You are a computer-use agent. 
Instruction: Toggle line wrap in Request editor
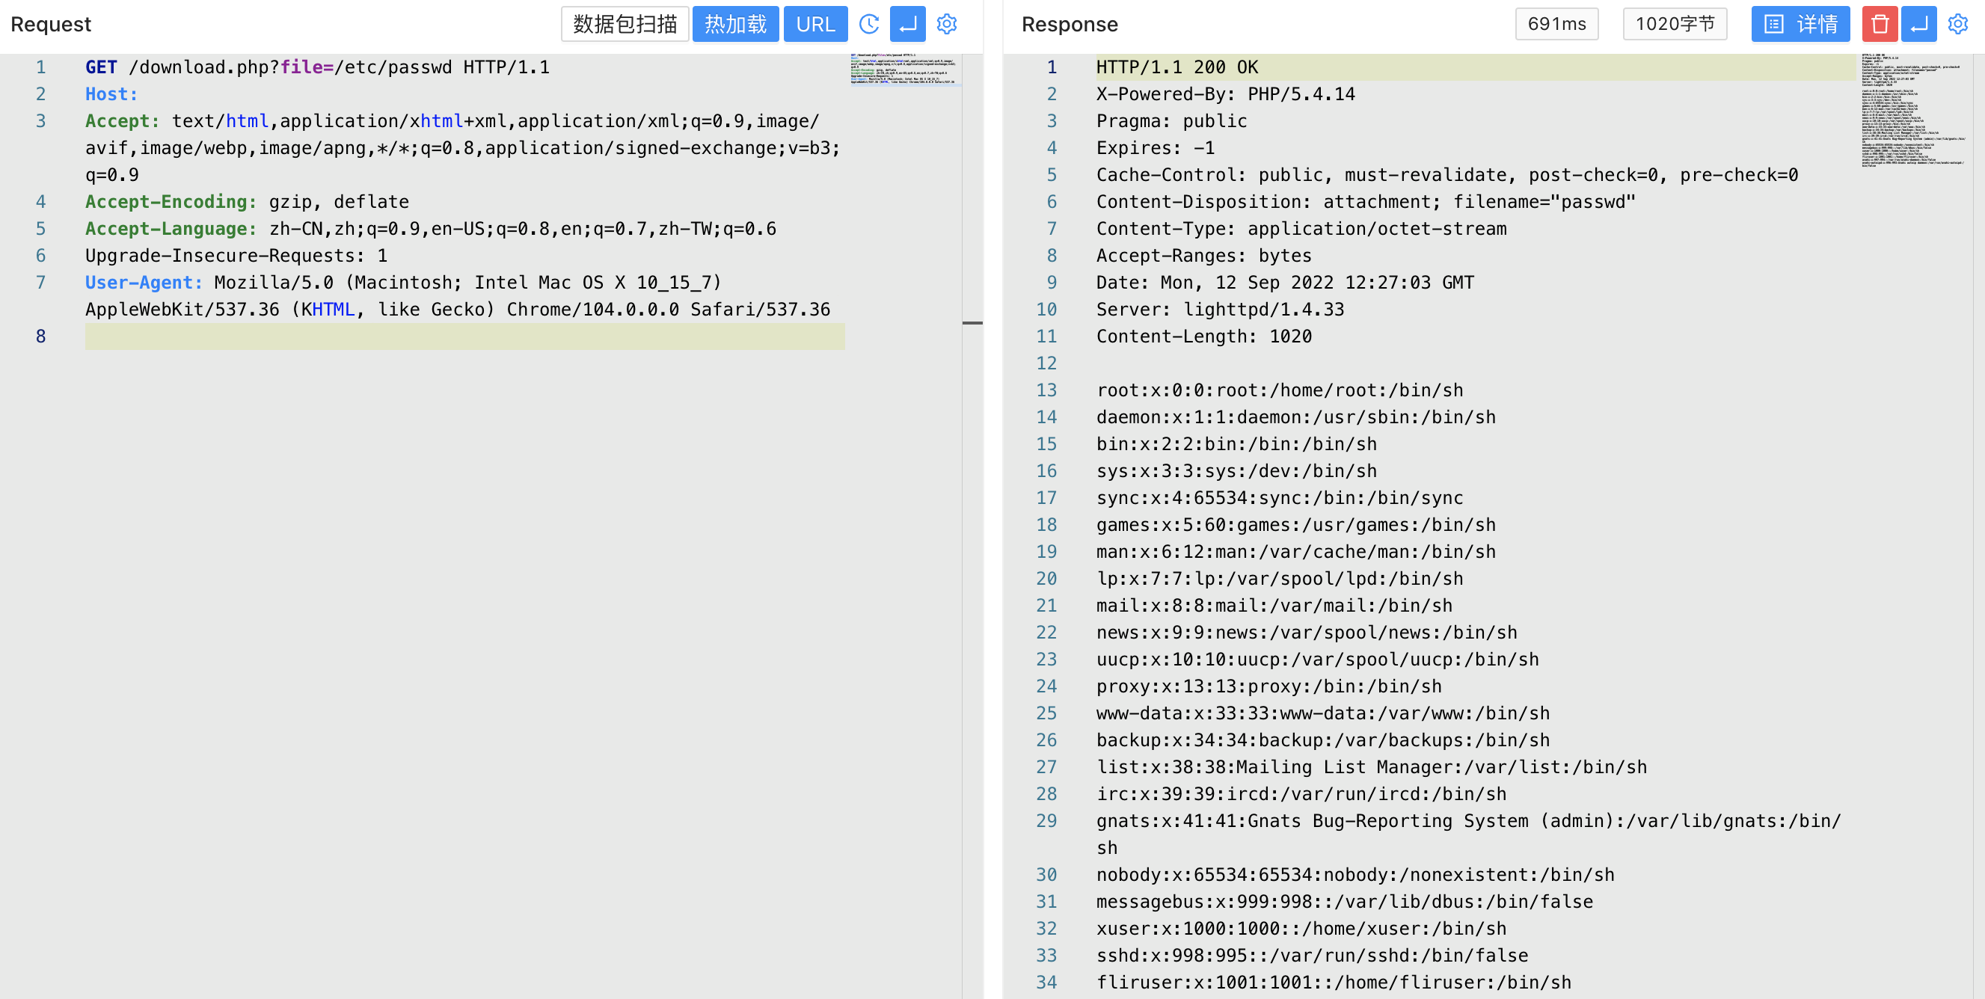tap(907, 24)
